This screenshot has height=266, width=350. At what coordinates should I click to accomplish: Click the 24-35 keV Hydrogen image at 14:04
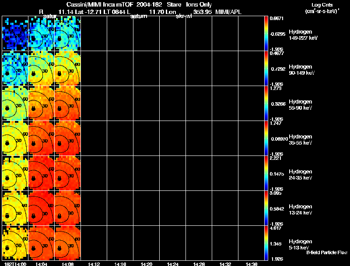tap(41, 173)
